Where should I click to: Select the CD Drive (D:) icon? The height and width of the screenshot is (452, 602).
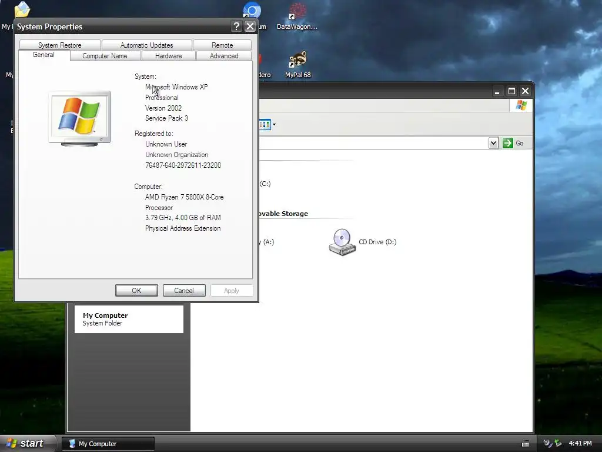342,242
